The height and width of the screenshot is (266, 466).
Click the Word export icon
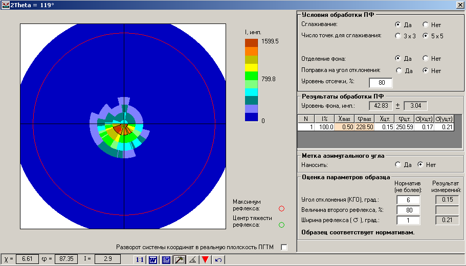(152, 260)
